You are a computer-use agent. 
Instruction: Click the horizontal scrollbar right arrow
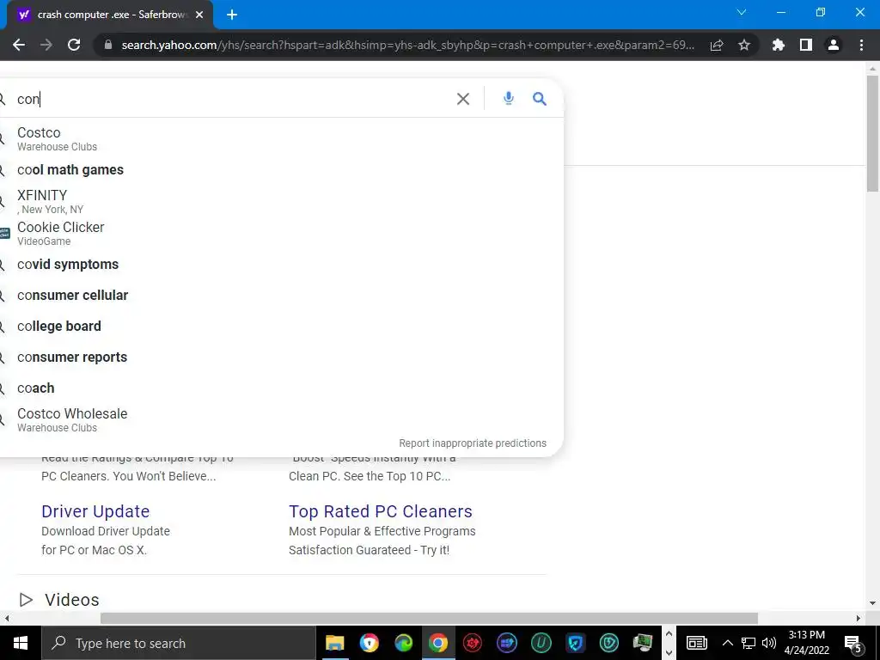point(859,619)
